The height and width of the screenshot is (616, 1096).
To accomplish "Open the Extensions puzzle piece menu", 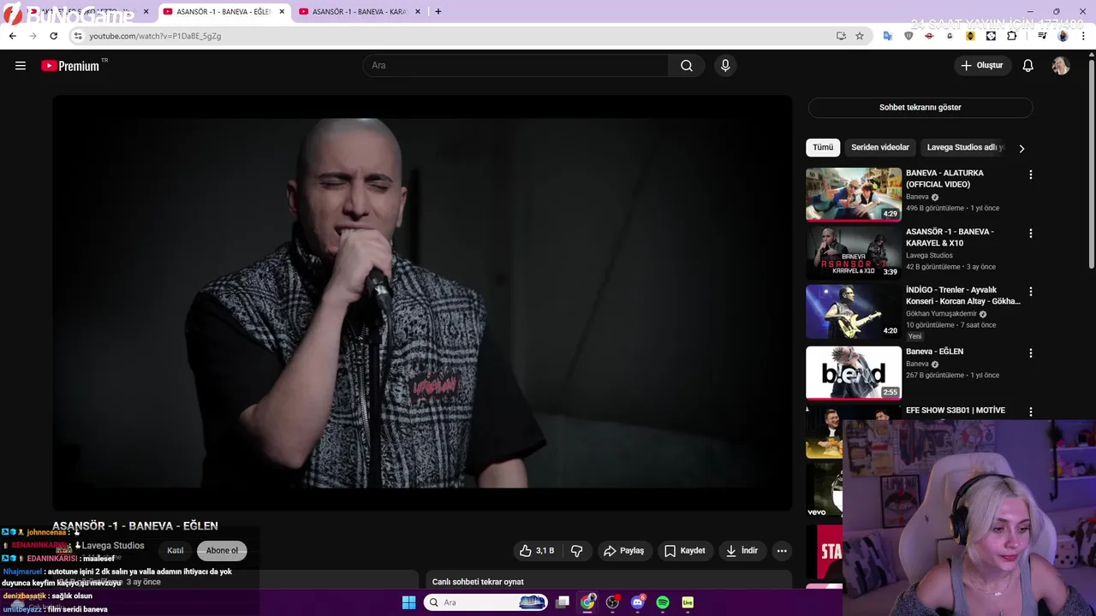I will pos(1012,36).
